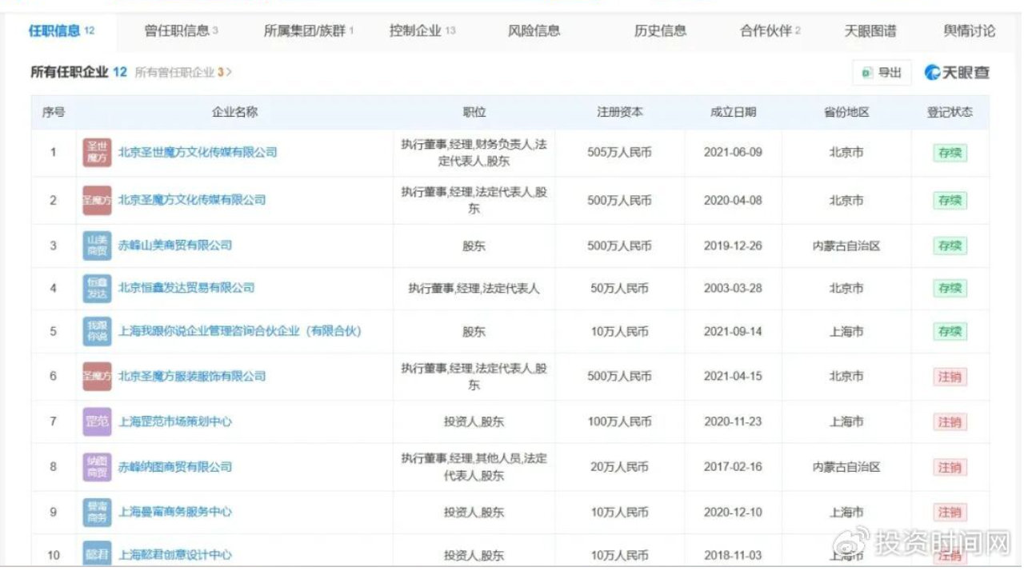Click the 导出 export button
This screenshot has height=575, width=1024.
(882, 72)
